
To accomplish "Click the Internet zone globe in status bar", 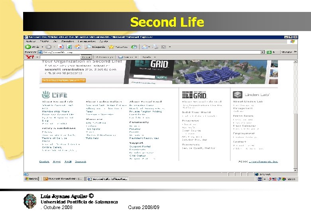I will click(x=257, y=174).
